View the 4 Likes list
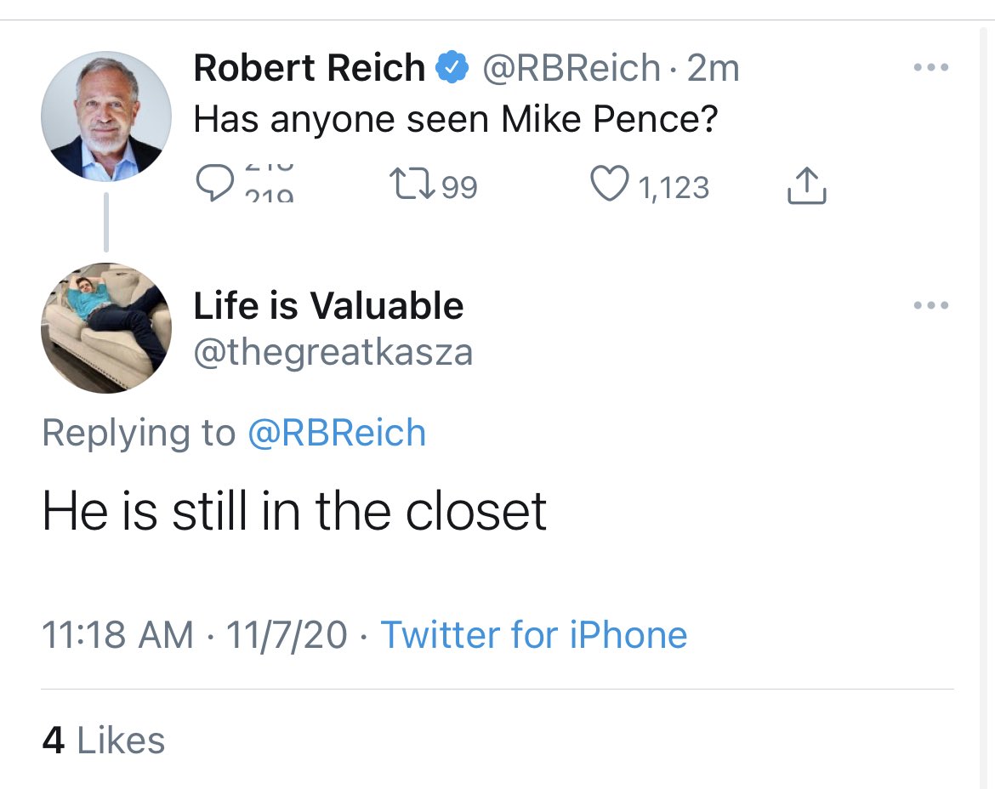Screen dimensions: 995x789 click(x=104, y=740)
